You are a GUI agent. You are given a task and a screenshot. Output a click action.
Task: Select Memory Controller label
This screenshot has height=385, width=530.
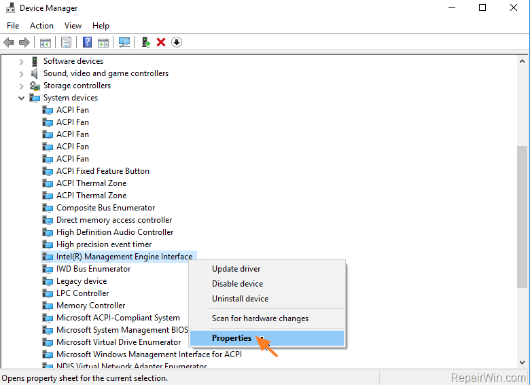click(90, 306)
